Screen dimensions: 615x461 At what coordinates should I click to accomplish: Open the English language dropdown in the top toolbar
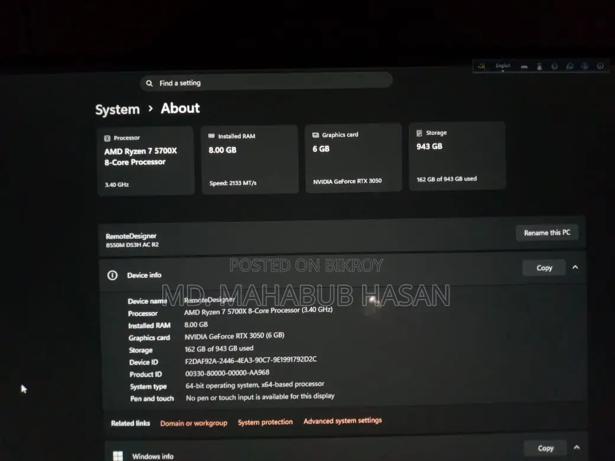pos(503,66)
